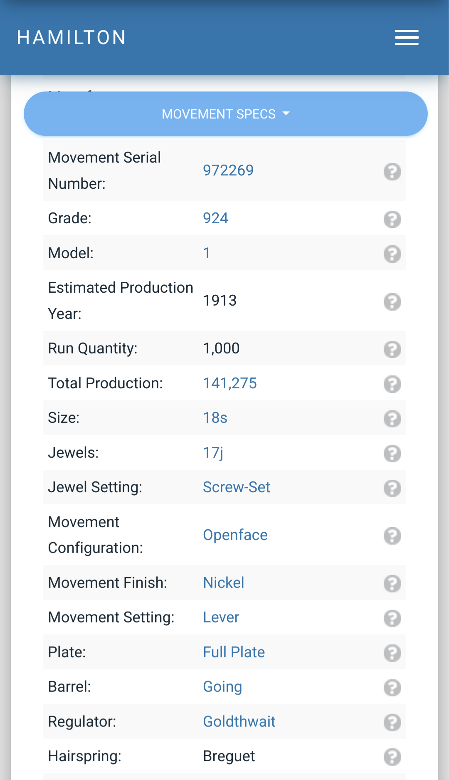Open the Full Plate link

pos(234,652)
